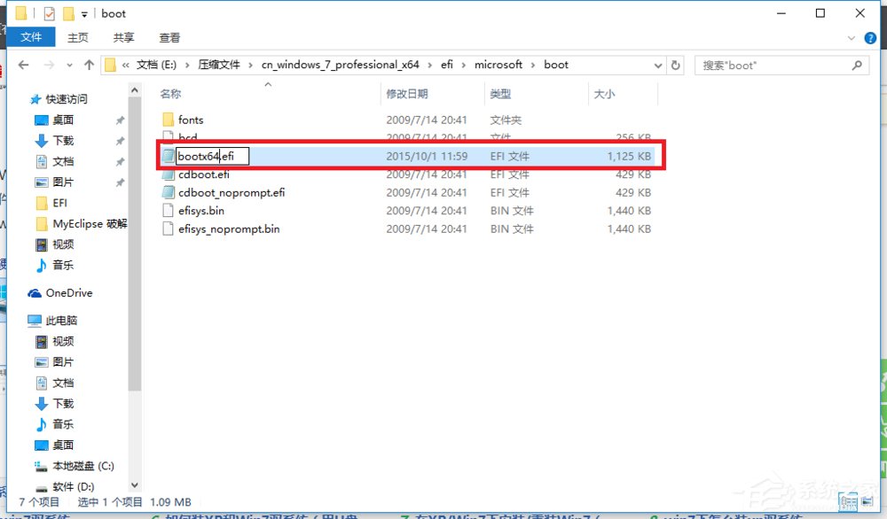Click the Back navigation arrow

(24, 65)
